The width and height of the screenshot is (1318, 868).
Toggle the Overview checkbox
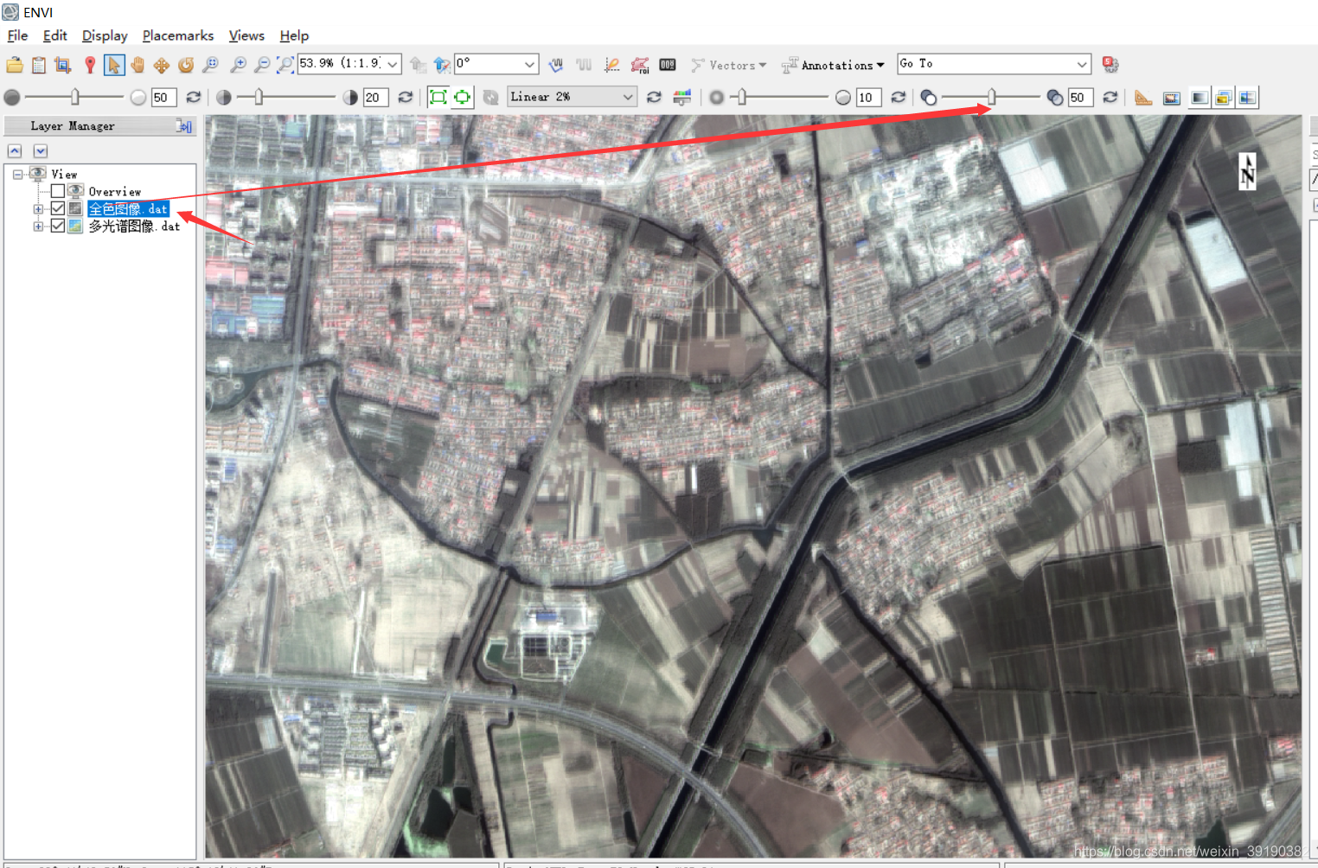58,191
